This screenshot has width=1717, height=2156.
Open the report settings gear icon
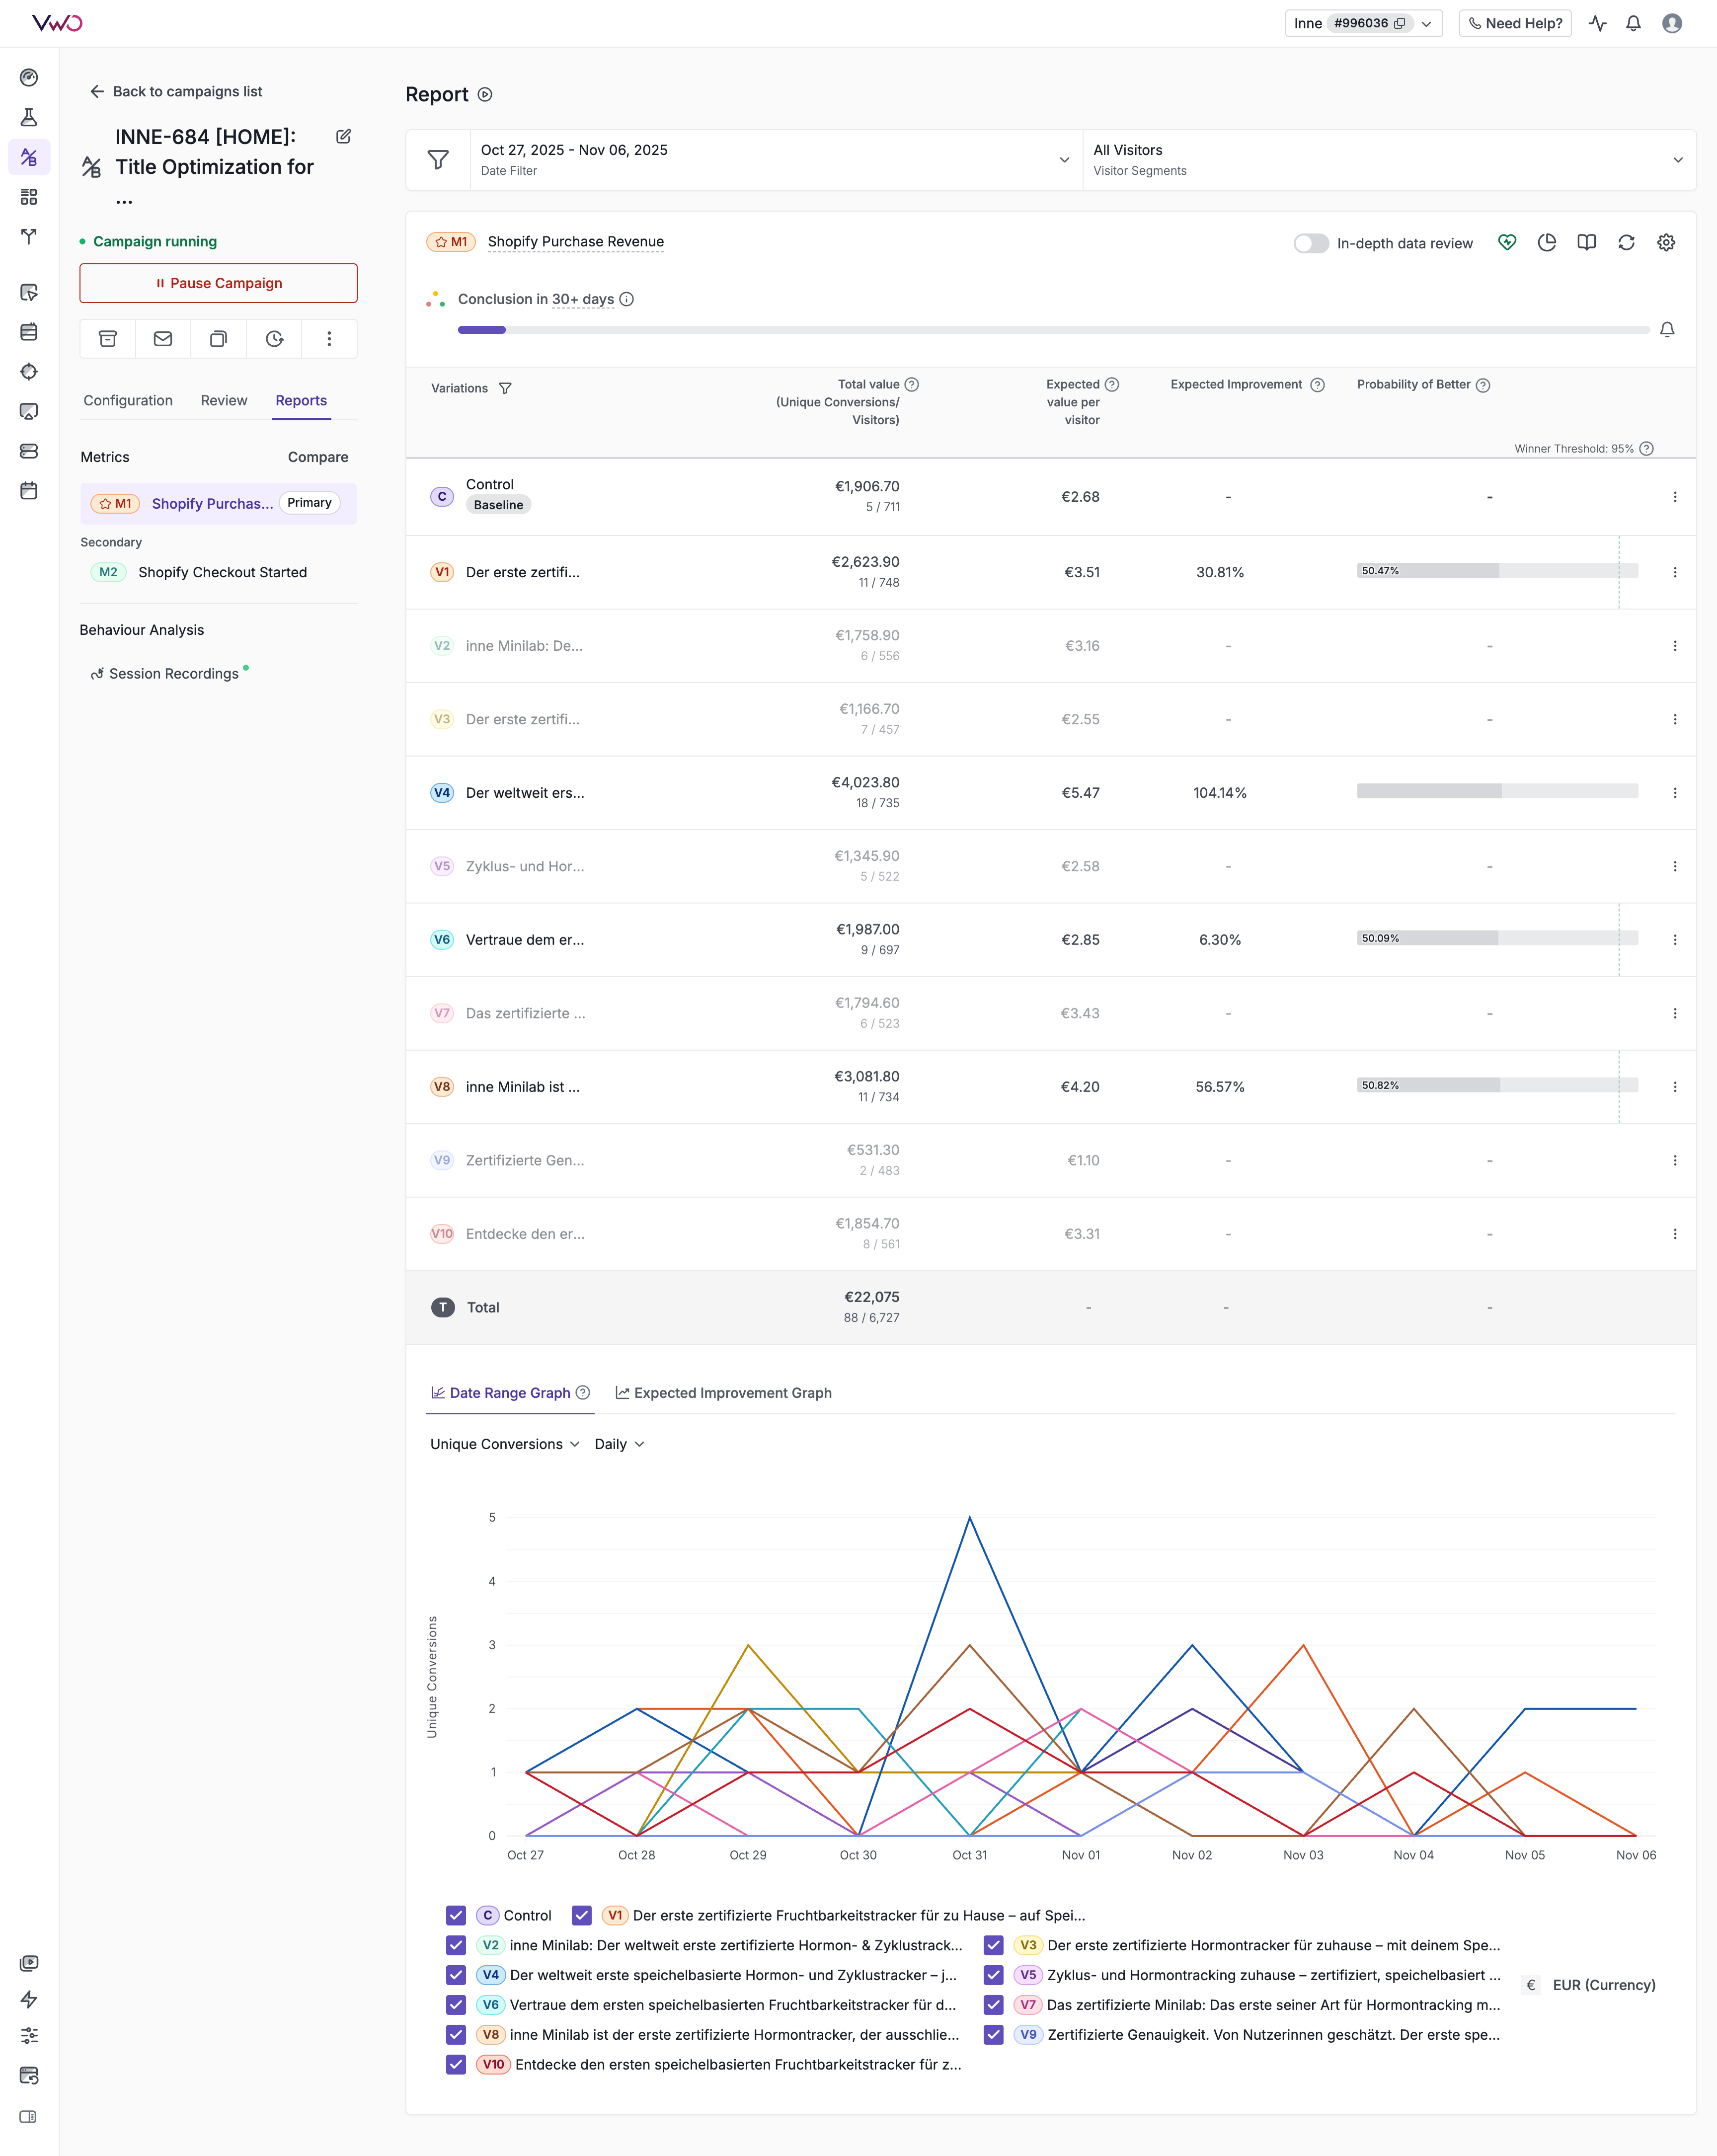(1666, 243)
